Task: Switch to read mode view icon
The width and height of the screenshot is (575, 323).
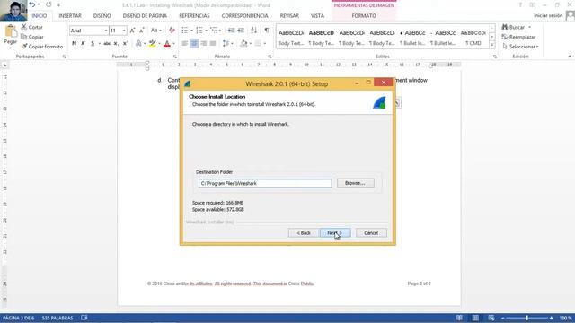Action: click(459, 318)
